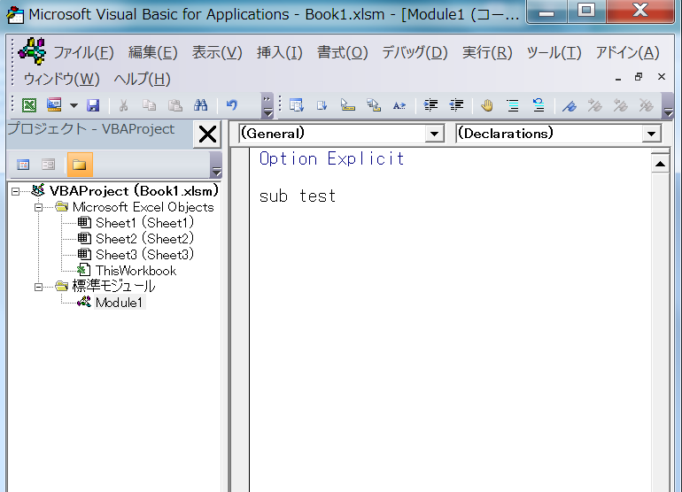
Task: Click on the 'Option Explicit' code line
Action: click(x=332, y=158)
